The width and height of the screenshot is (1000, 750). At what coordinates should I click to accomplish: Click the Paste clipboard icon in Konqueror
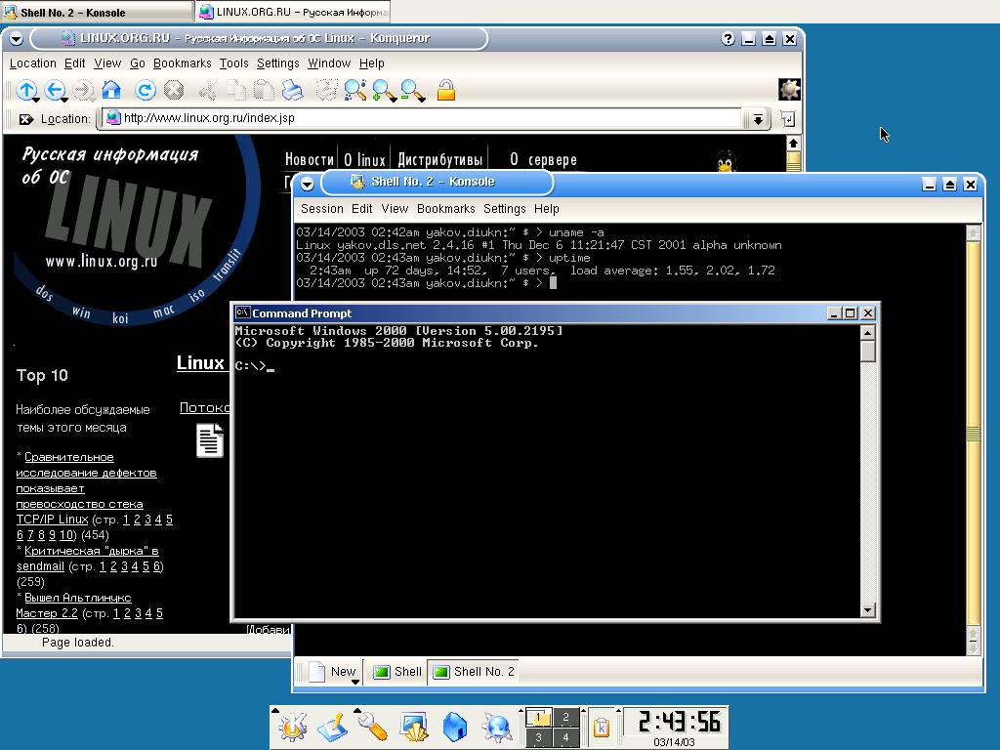(x=264, y=90)
